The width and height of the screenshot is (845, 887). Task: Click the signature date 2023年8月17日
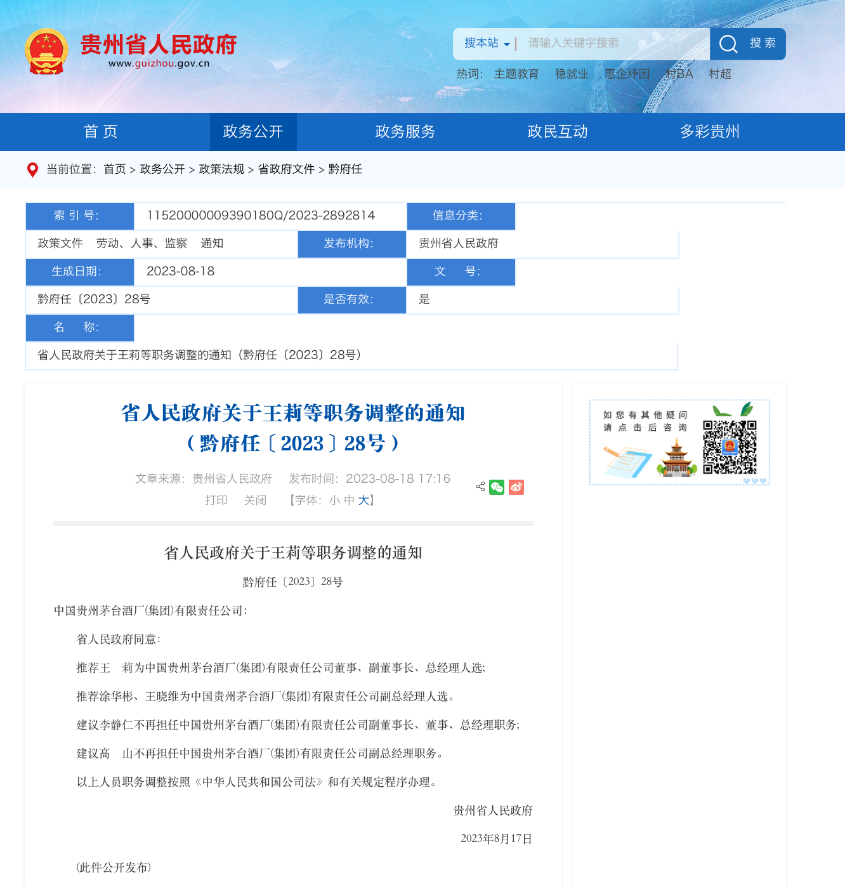tap(496, 839)
